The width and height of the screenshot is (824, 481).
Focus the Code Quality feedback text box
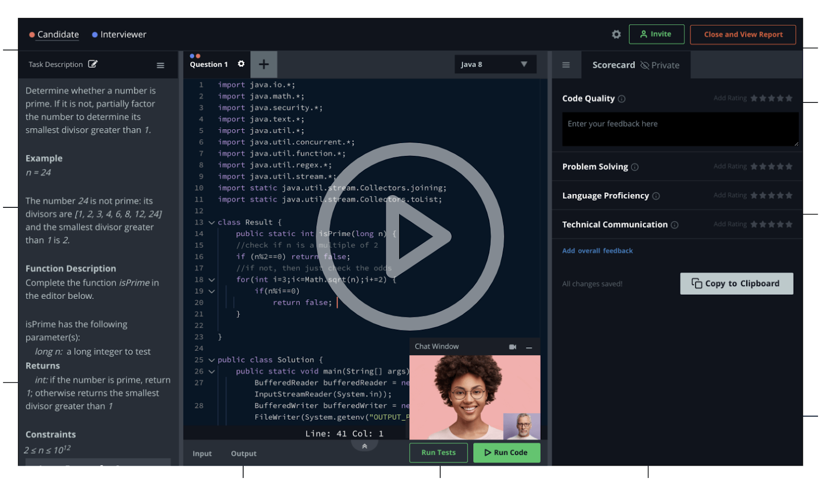tap(680, 129)
